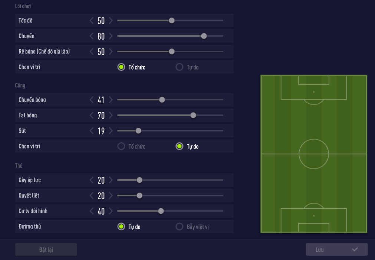Select Tổ chức under Công positioning
Viewport: 375px width, 260px height.
121,147
